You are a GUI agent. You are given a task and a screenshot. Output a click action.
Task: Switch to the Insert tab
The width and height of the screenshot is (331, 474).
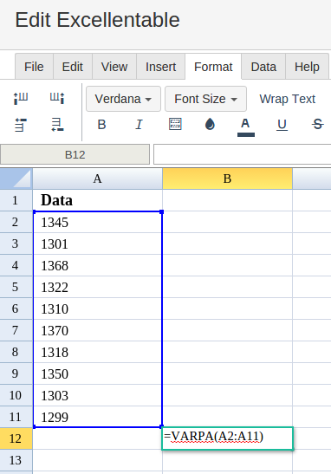(161, 67)
